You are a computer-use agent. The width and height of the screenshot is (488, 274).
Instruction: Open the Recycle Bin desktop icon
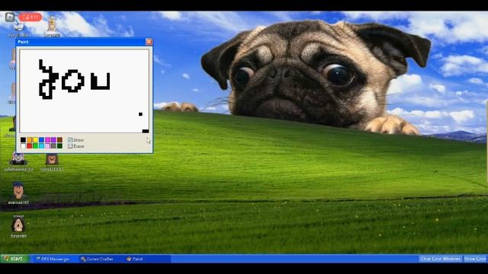18,27
